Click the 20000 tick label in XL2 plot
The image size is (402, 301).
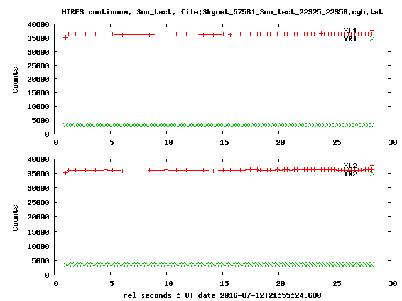38,217
